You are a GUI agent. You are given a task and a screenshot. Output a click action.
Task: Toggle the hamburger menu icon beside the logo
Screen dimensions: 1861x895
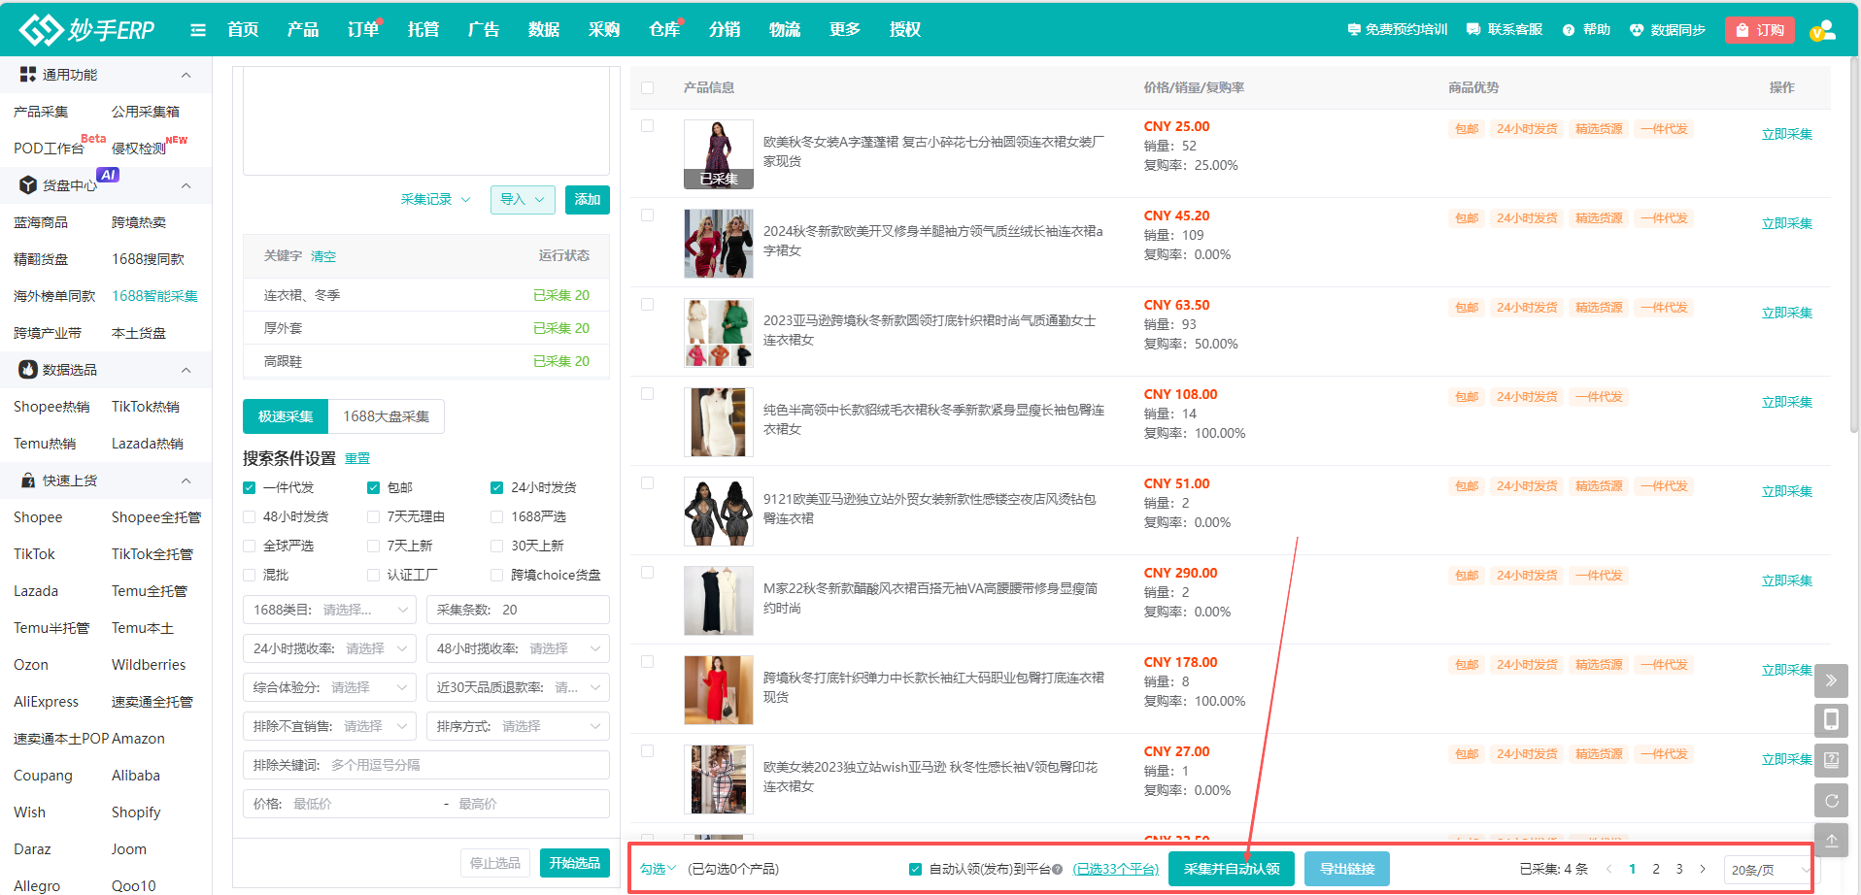point(198,30)
